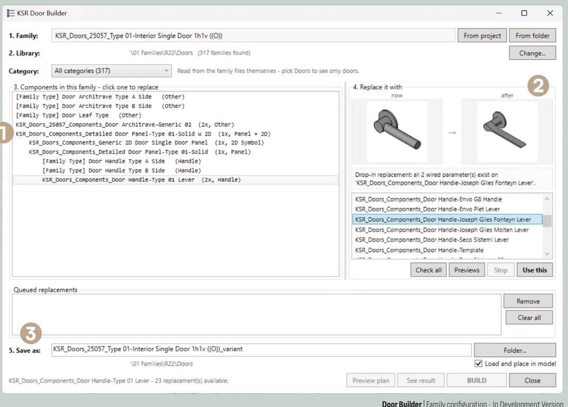Click the Queued replacements list box
This screenshot has width=568, height=407.
[x=256, y=314]
